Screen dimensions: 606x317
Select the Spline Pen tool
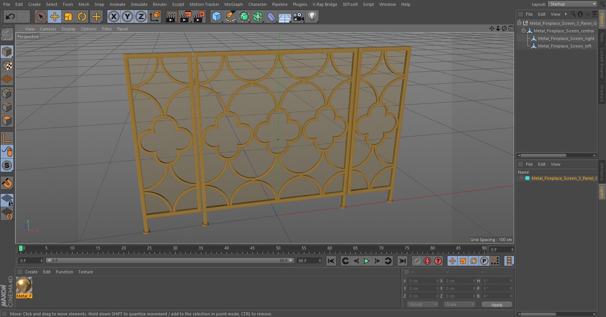230,16
